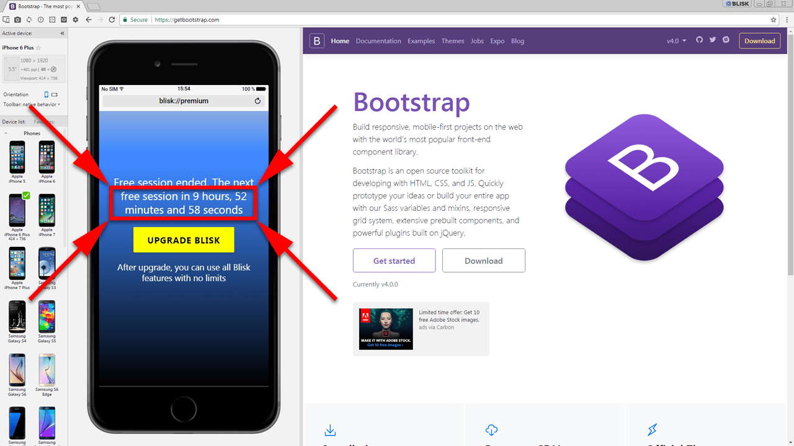Click the Slack icon in Bootstrap navbar

coord(726,40)
